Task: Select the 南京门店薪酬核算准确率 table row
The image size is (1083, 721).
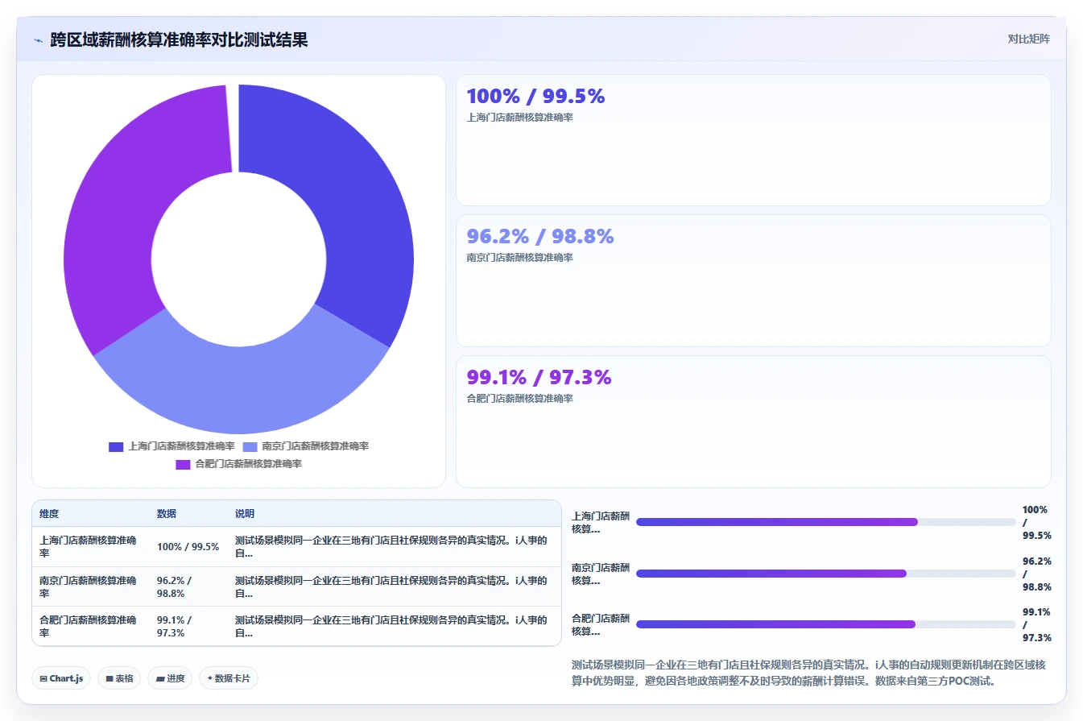Action: (x=296, y=586)
